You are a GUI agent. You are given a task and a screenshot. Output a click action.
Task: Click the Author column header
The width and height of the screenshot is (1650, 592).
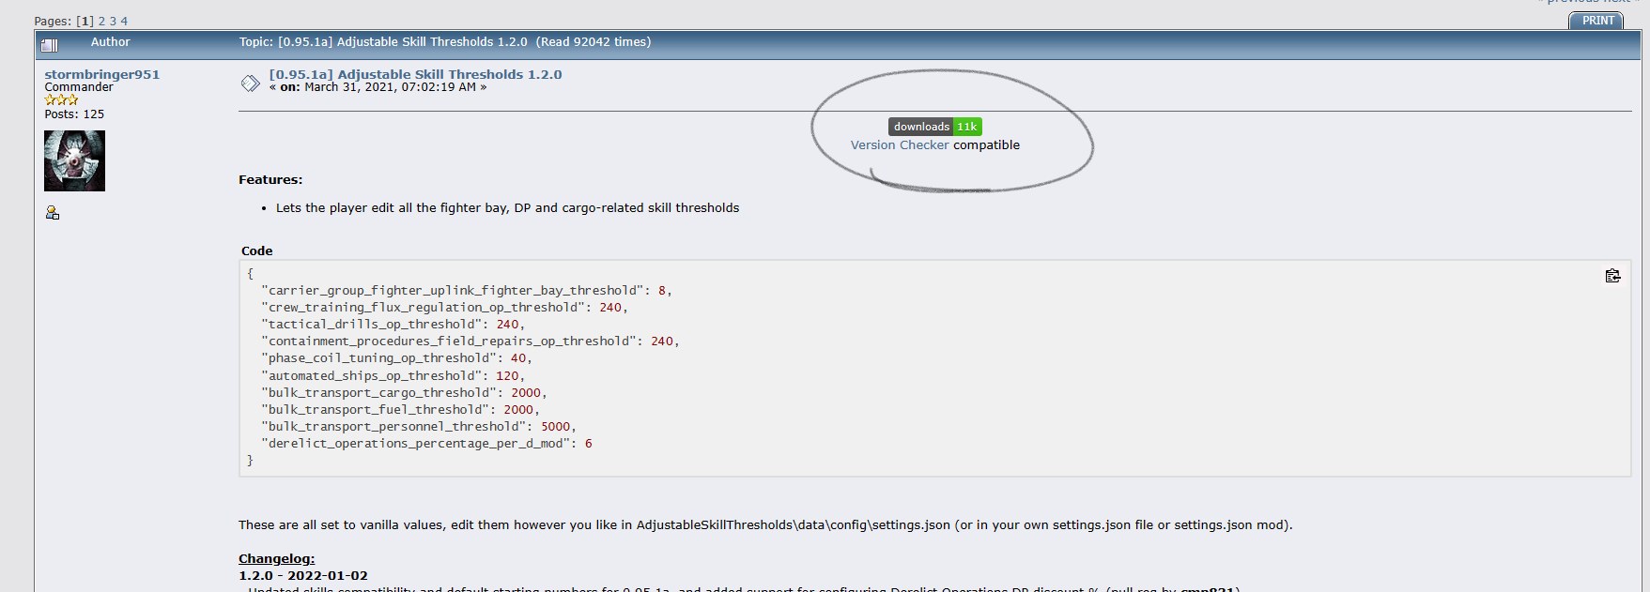pyautogui.click(x=110, y=42)
